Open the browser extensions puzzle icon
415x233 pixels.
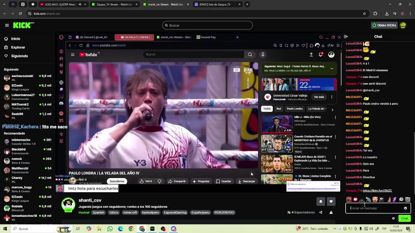click(375, 14)
